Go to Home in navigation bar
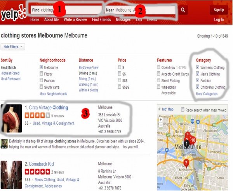This screenshot has width=233, height=191. click(x=35, y=20)
